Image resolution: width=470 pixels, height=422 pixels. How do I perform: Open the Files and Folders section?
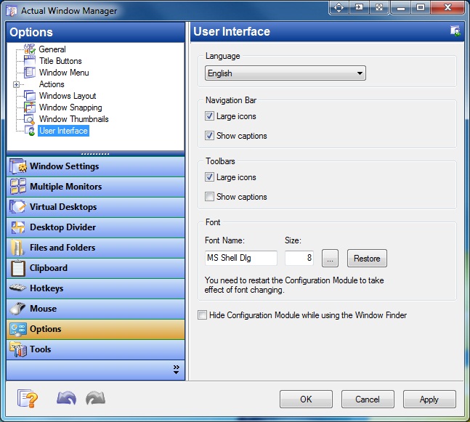coord(95,248)
